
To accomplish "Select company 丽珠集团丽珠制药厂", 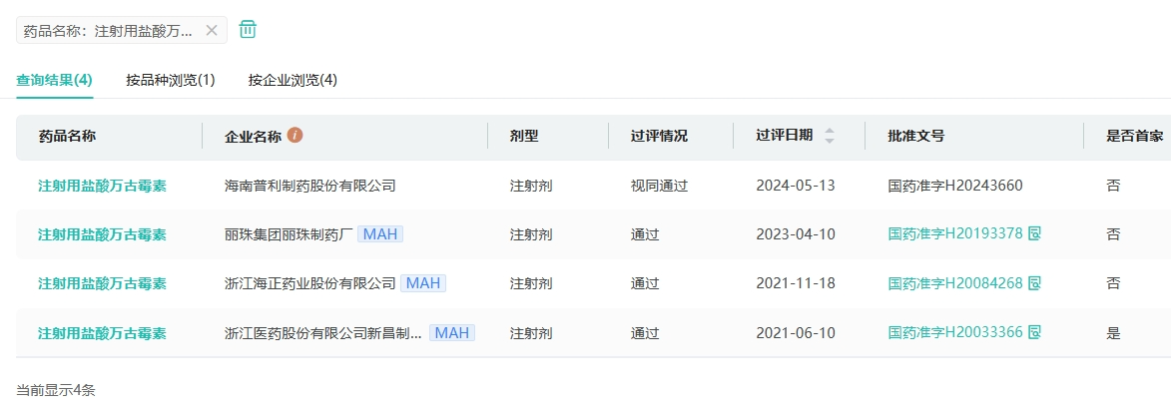I will coord(289,234).
